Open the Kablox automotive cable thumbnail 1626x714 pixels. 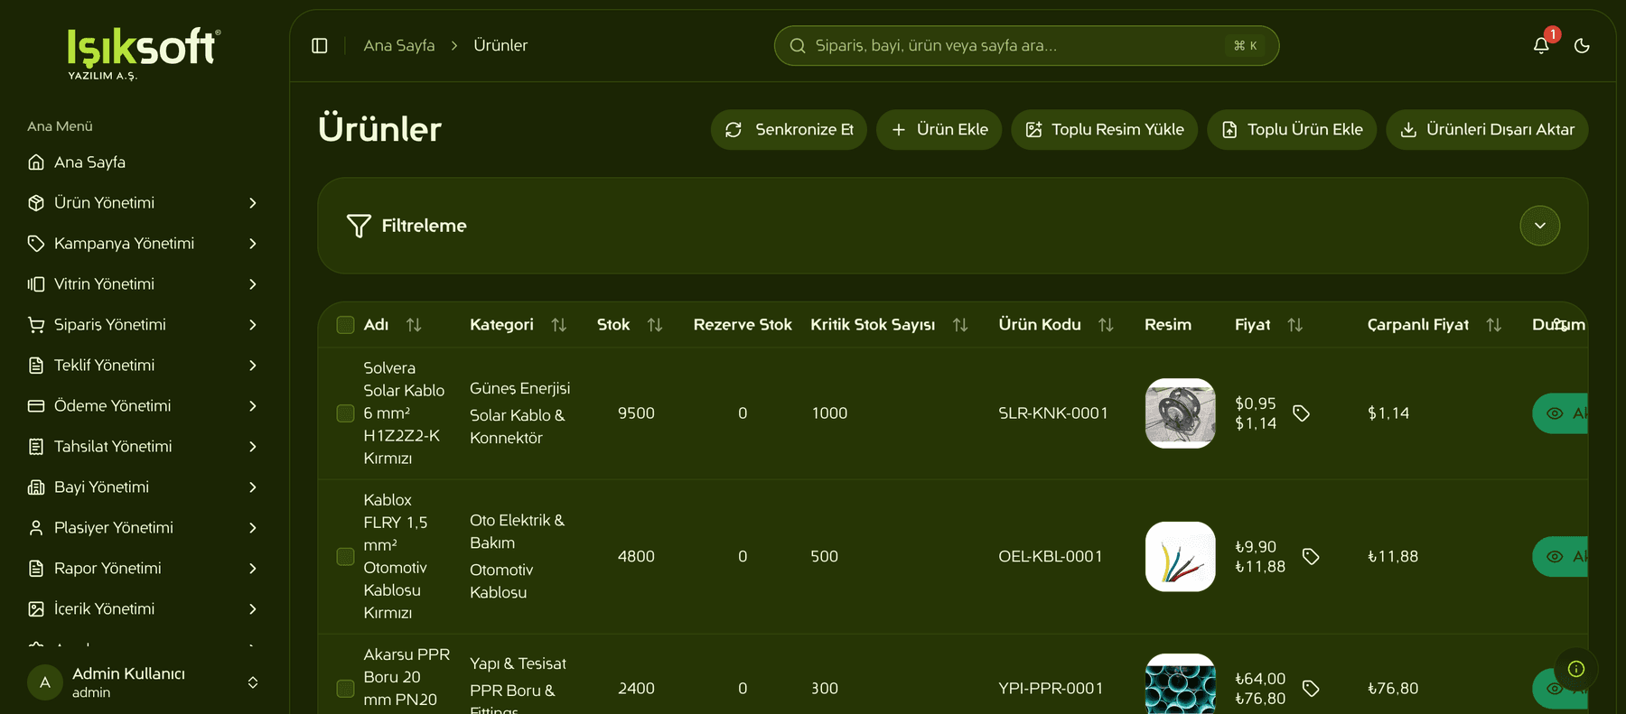1181,557
